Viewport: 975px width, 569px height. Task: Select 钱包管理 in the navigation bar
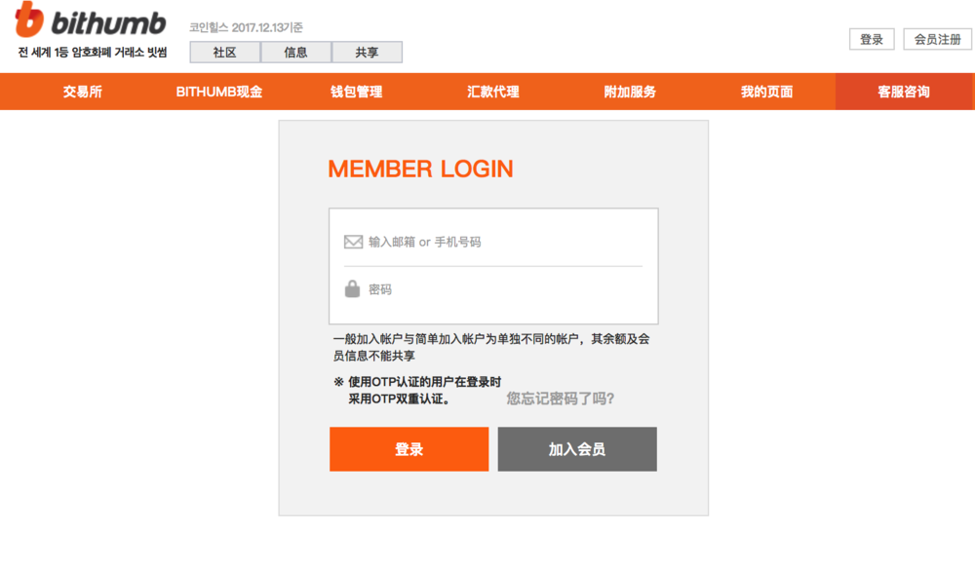[356, 92]
